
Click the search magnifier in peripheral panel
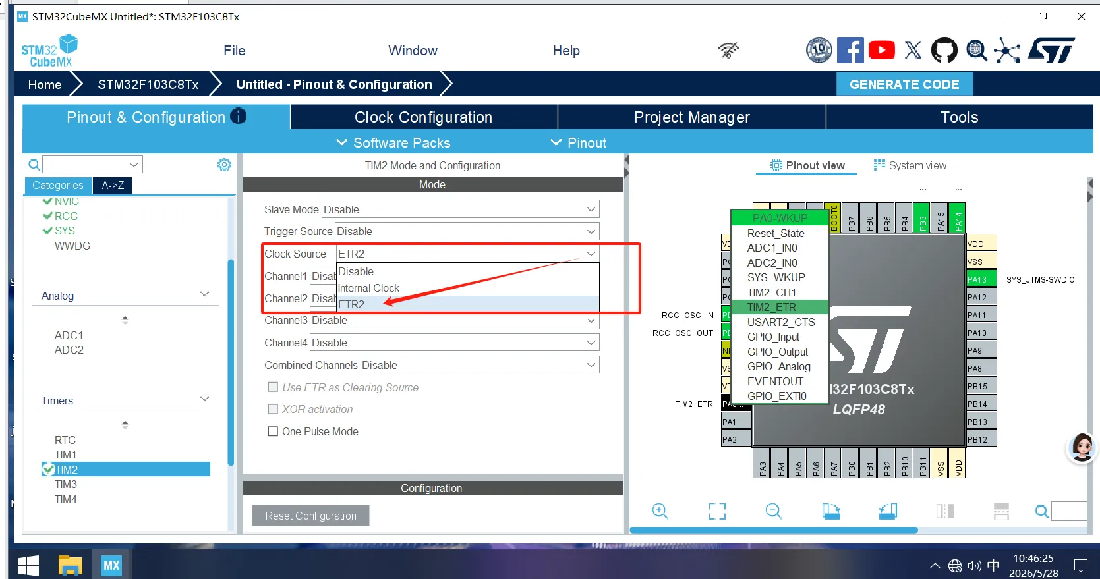[x=34, y=165]
